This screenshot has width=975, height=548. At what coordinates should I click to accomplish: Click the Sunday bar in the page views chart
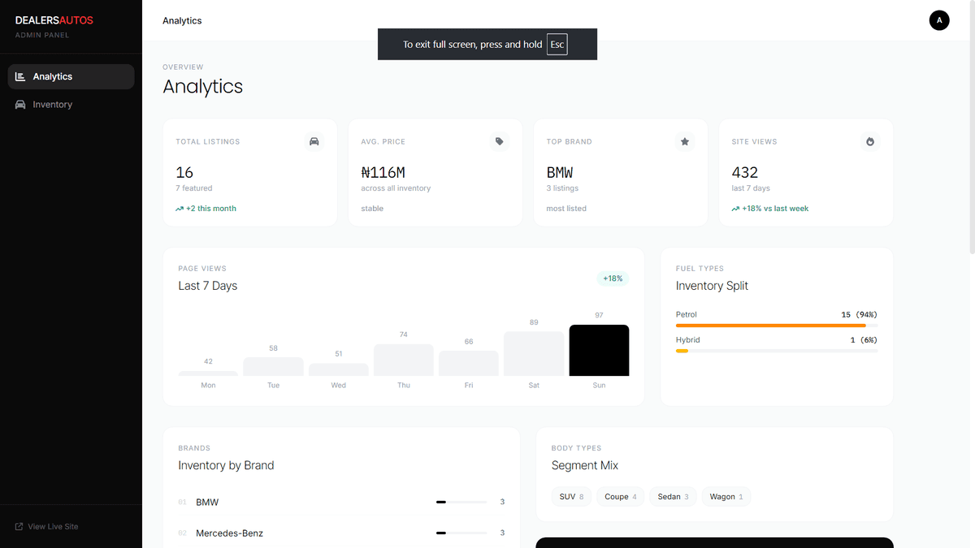[x=599, y=350]
